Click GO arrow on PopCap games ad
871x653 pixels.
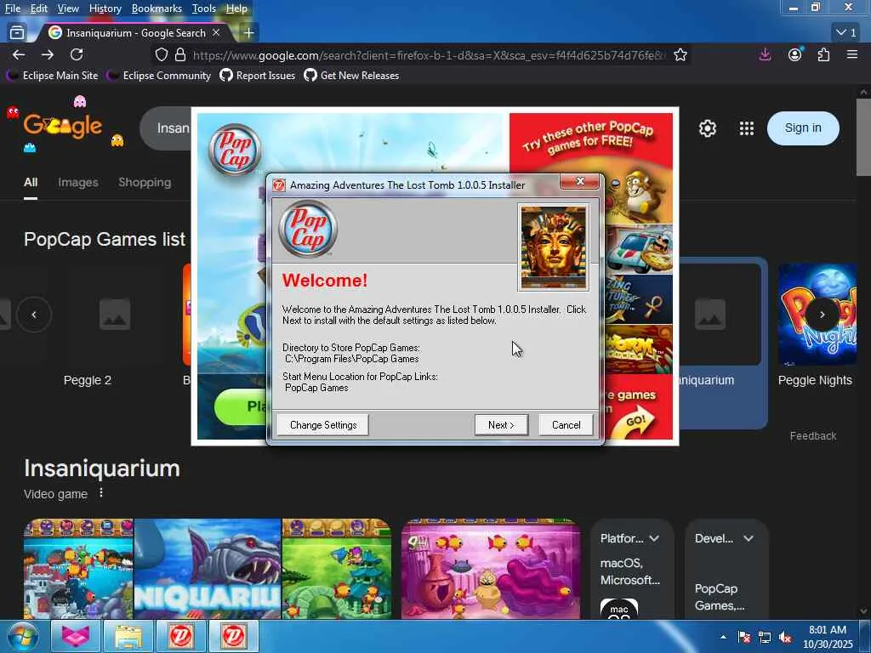click(635, 422)
